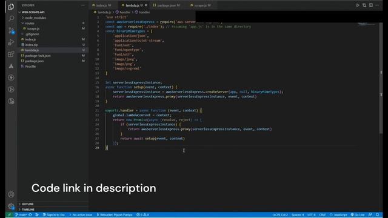This screenshot has height=218, width=388.
Task: Click the main branch indicator in status bar
Action: (21, 215)
